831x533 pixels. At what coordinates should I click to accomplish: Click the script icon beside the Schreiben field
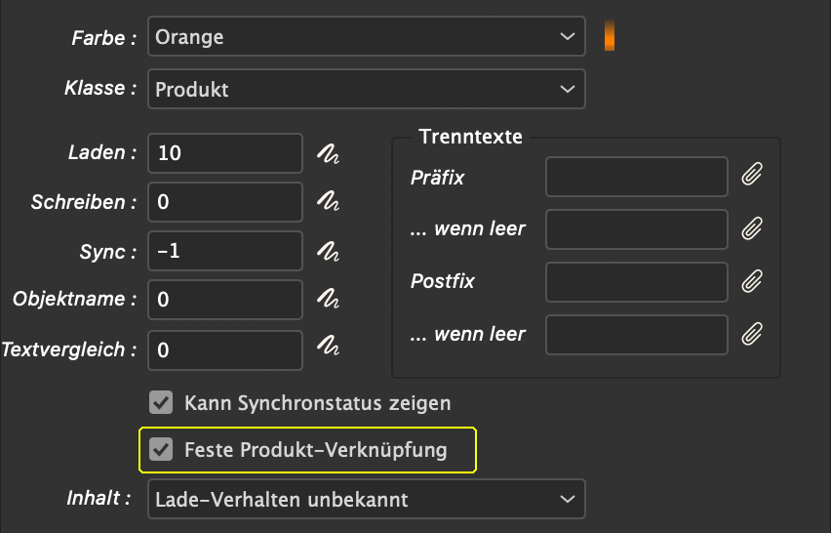(328, 201)
